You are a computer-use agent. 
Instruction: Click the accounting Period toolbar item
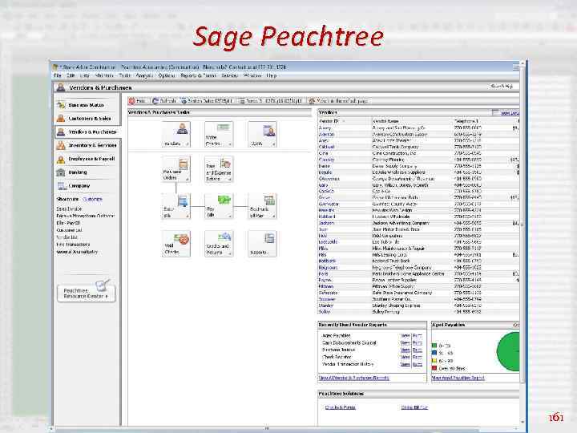[271, 100]
